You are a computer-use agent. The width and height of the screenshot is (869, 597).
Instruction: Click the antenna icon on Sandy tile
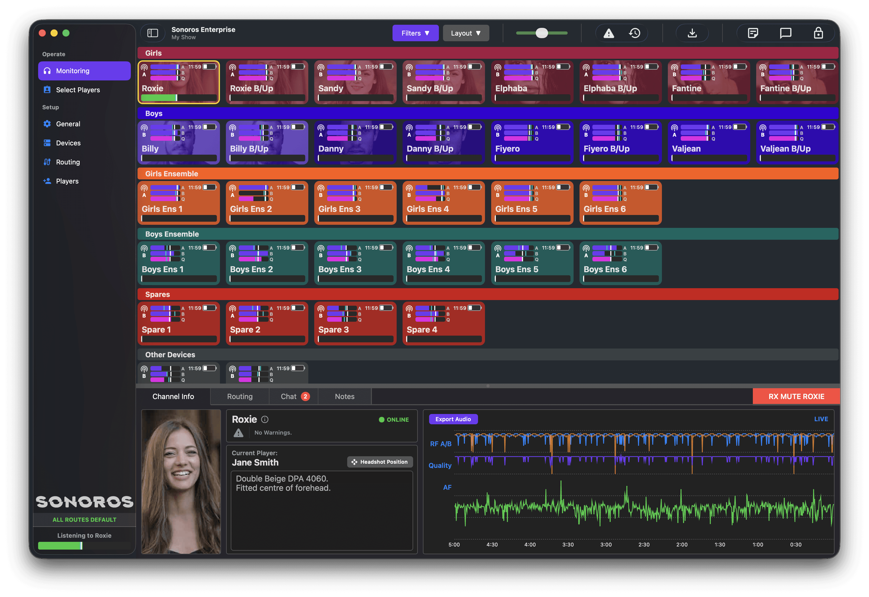321,67
